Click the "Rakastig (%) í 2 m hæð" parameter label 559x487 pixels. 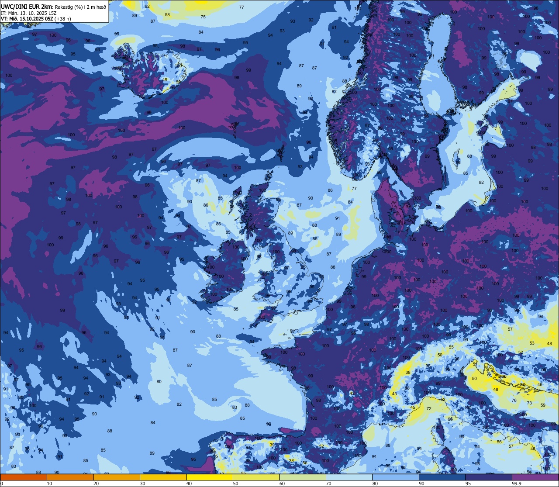pyautogui.click(x=80, y=7)
